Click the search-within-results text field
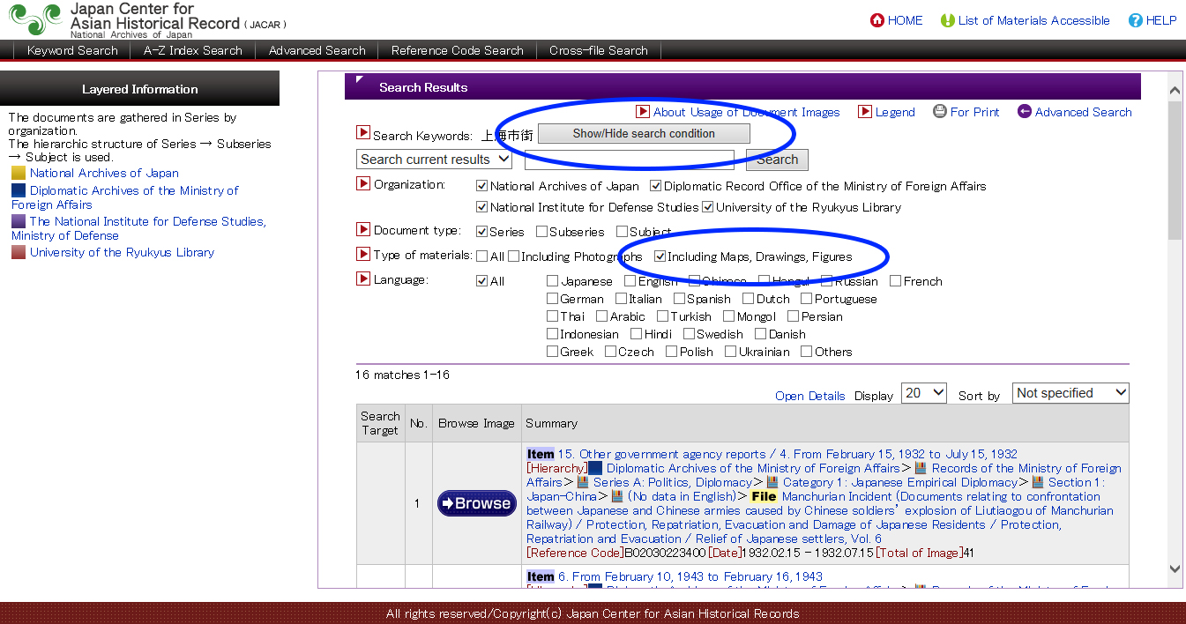Screen dimensions: 1186x624 pos(629,160)
